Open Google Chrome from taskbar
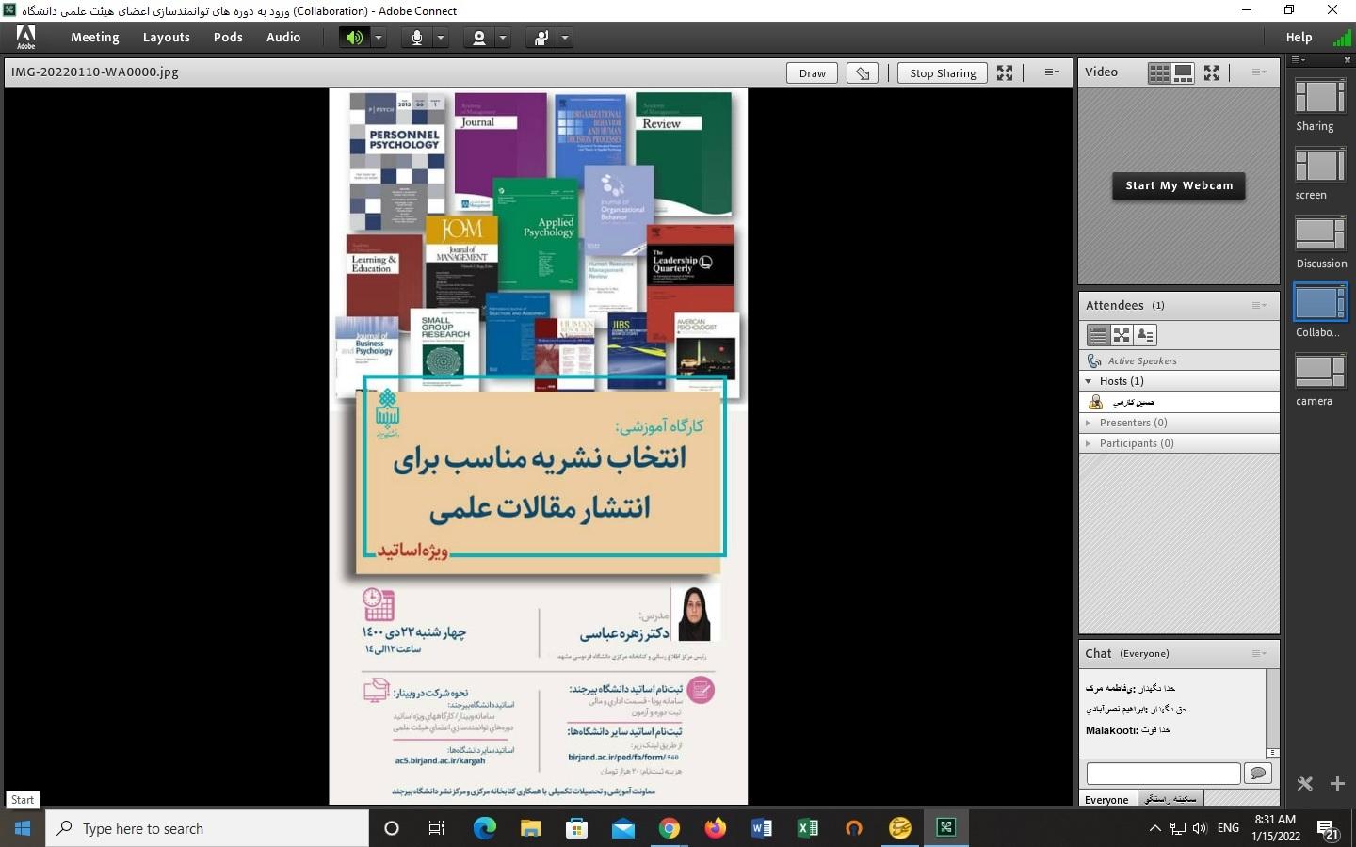The width and height of the screenshot is (1356, 847). pos(669,828)
